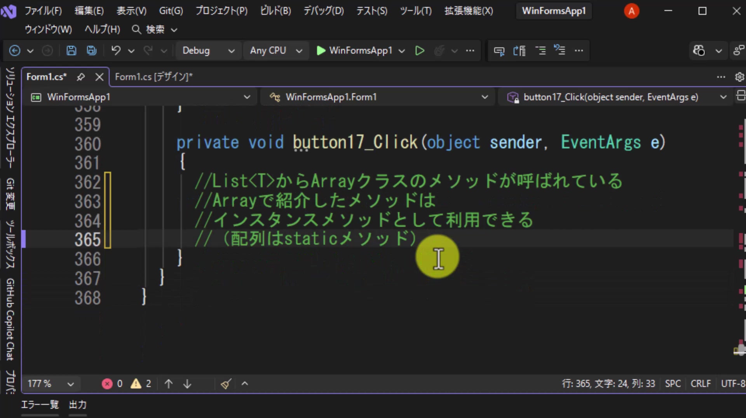Open the editor settings gear icon
The height and width of the screenshot is (418, 746).
[739, 77]
